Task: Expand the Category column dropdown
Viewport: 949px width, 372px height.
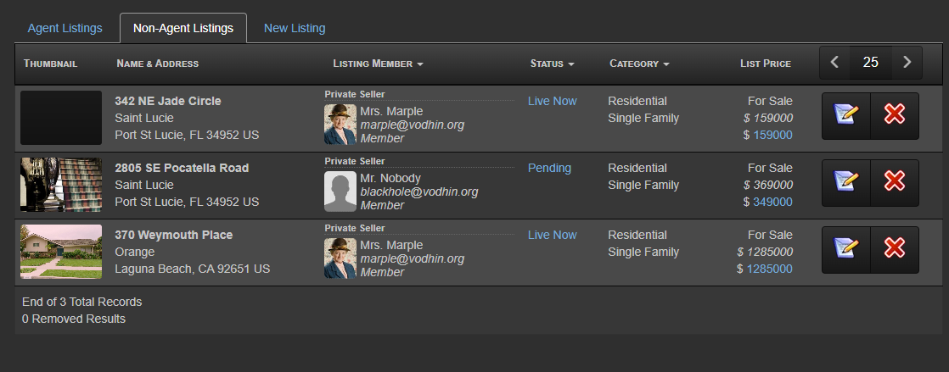Action: tap(639, 64)
